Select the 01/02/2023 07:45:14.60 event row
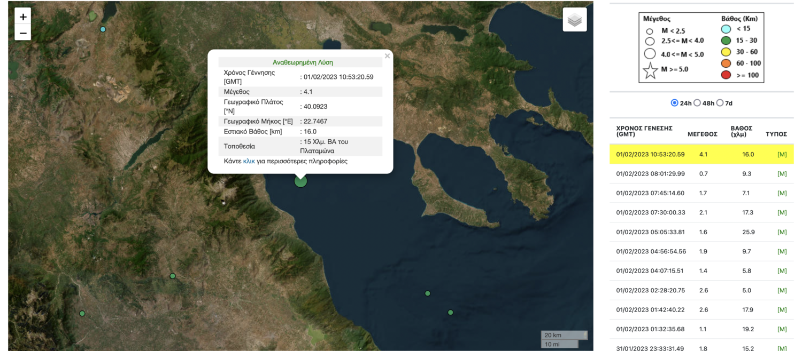802x351 pixels. click(701, 193)
